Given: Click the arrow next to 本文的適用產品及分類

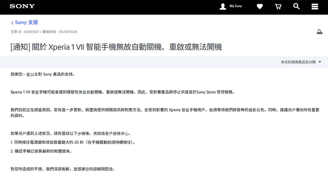Looking at the screenshot, I should tap(319, 62).
